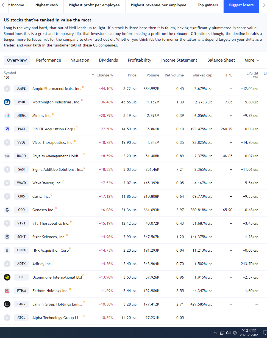Click the PACI arrow logo icon
The width and height of the screenshot is (267, 338).
[7, 129]
